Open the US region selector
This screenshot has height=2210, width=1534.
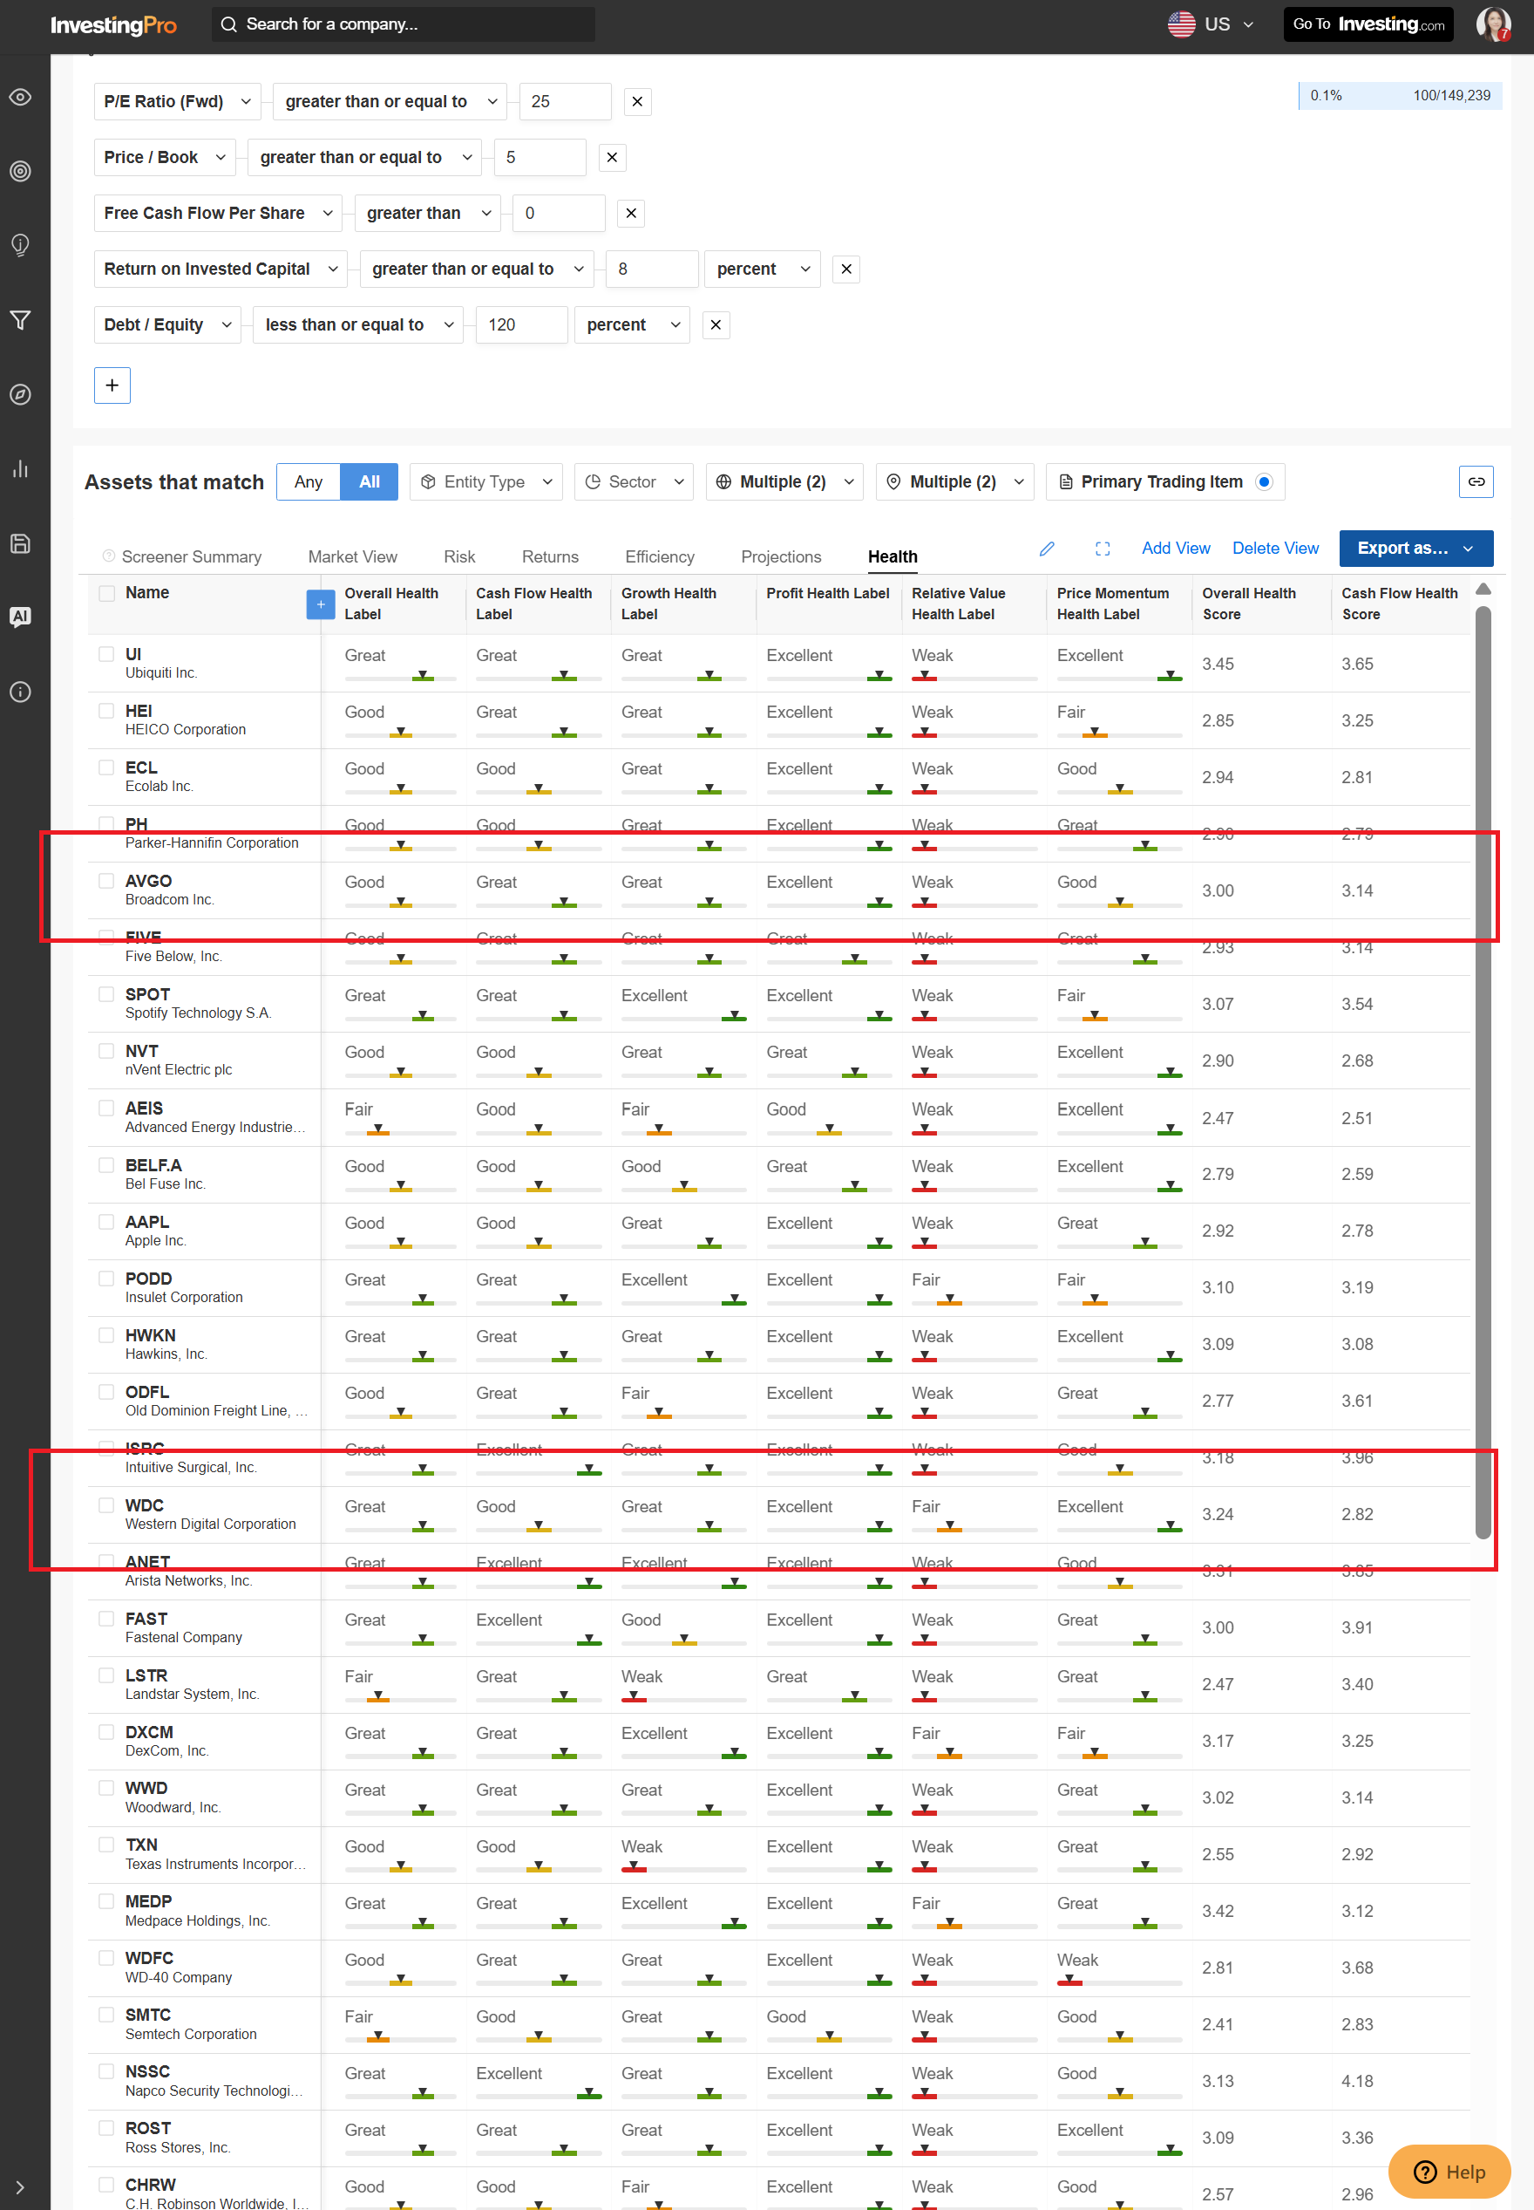[x=1211, y=24]
